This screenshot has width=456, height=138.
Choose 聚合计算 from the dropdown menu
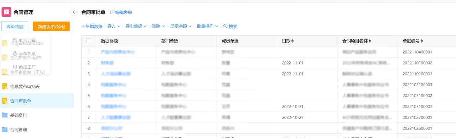[x=25, y=40]
